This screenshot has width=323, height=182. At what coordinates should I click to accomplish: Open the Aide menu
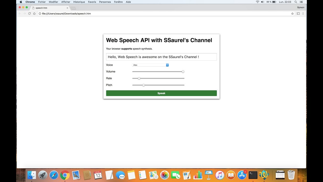tap(128, 2)
